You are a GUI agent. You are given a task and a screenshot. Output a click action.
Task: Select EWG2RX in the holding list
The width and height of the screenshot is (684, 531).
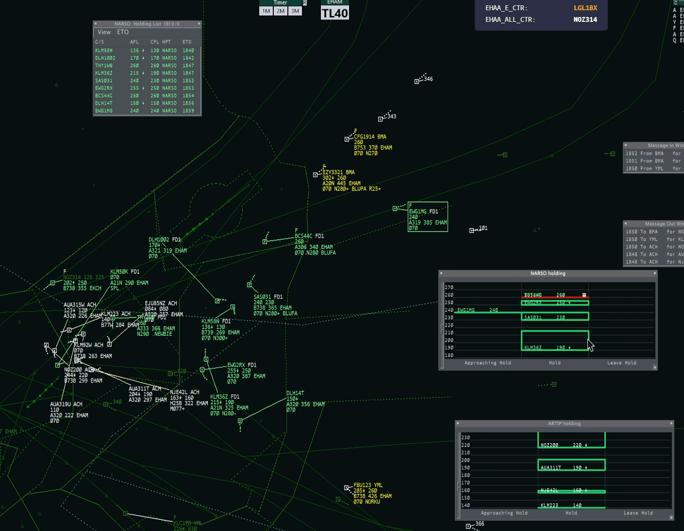[x=147, y=88]
